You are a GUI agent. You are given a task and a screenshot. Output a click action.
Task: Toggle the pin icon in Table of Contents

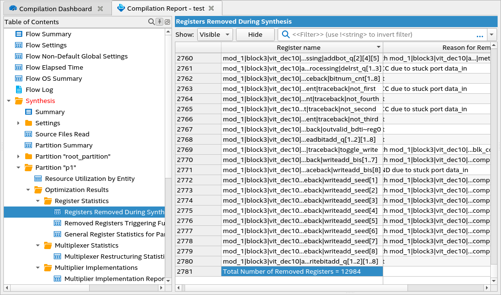[x=159, y=22]
